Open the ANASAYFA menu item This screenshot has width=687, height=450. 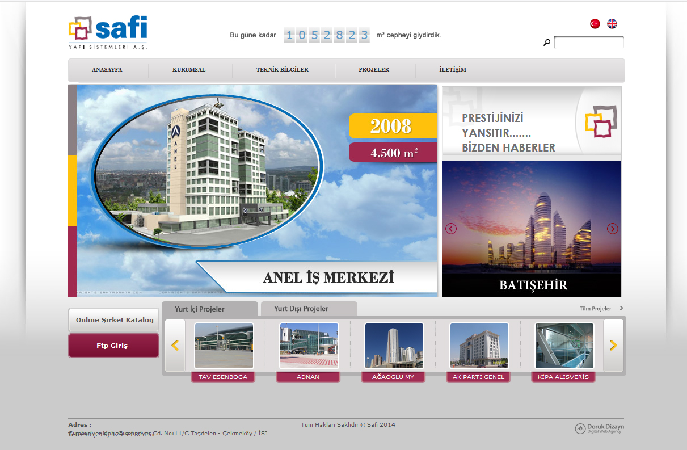click(107, 70)
